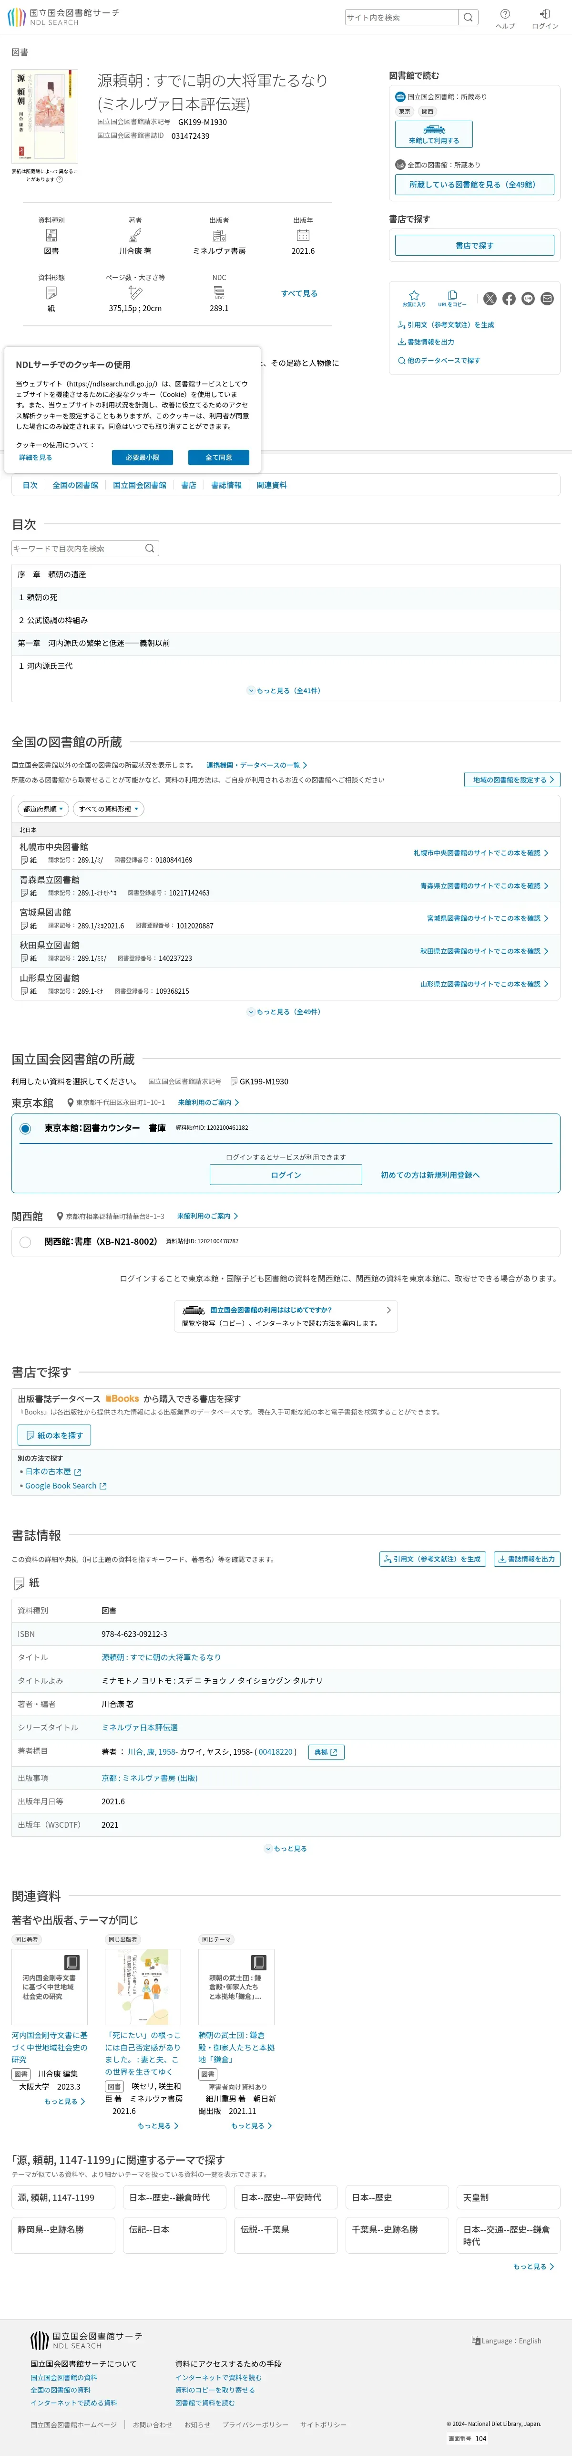Click info icon under cover image note
Image resolution: width=572 pixels, height=2456 pixels.
(59, 179)
